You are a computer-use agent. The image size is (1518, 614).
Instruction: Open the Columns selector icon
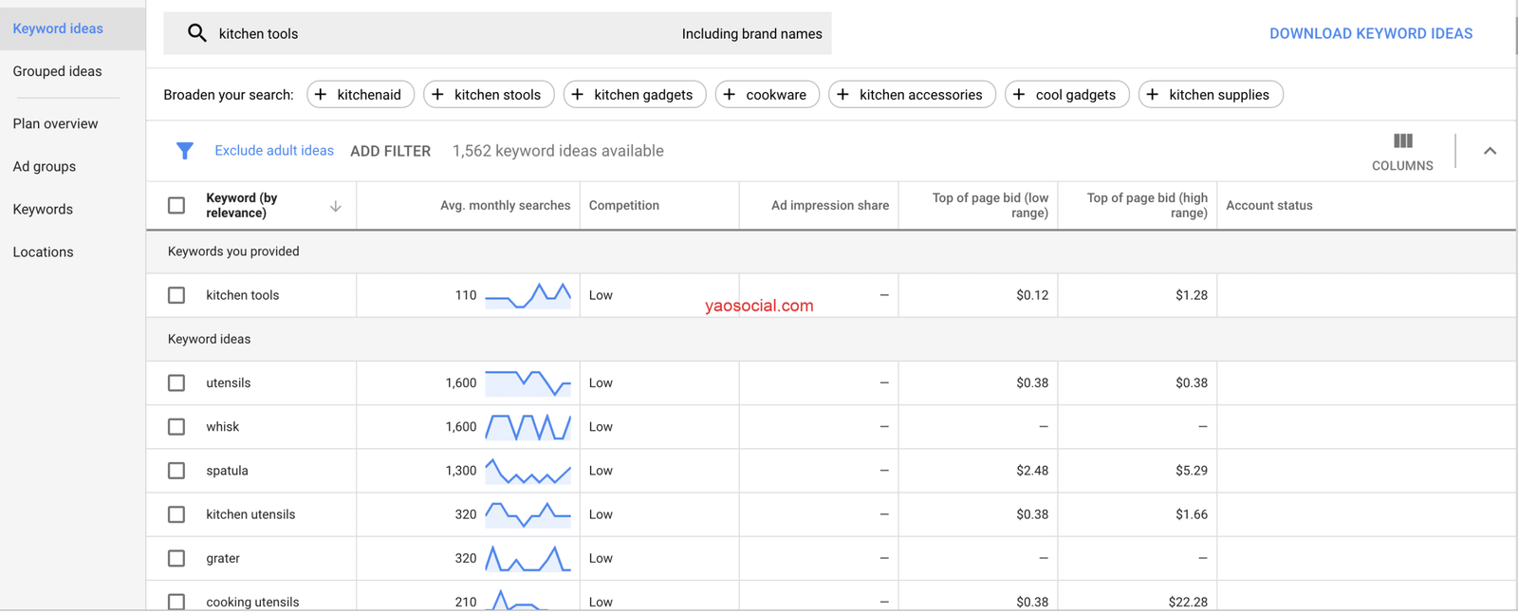1402,141
